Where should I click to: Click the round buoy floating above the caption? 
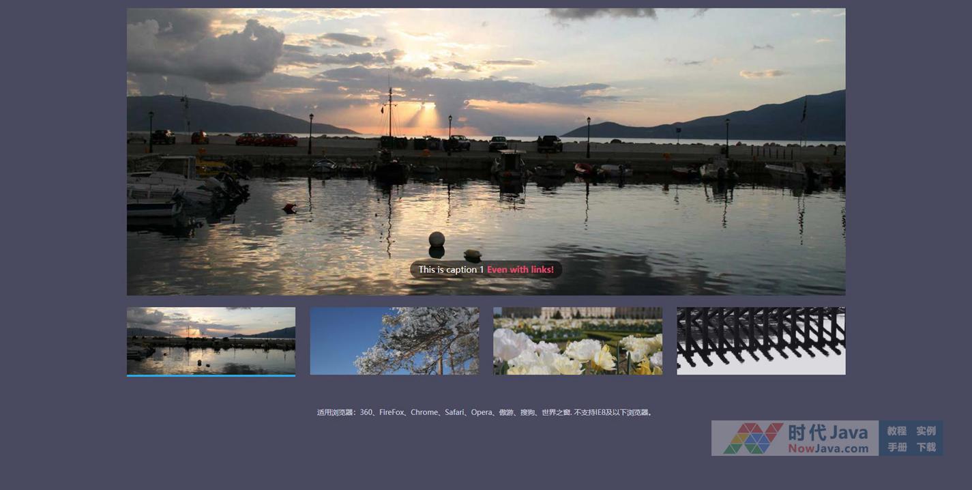coord(437,239)
